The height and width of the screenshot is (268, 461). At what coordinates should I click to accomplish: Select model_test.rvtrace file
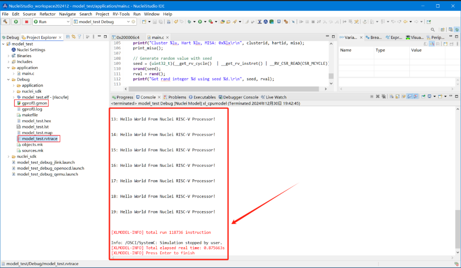tap(40, 138)
